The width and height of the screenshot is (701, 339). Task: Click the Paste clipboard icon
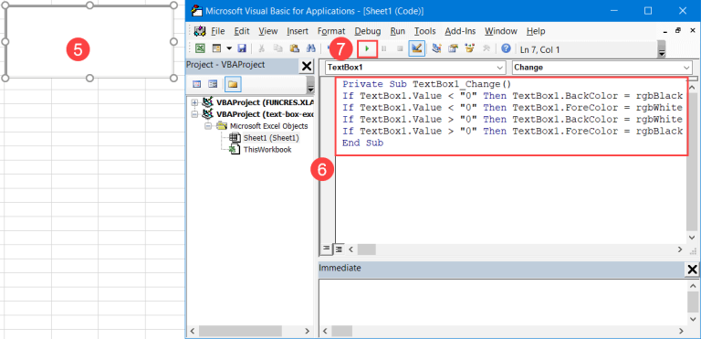pos(294,48)
